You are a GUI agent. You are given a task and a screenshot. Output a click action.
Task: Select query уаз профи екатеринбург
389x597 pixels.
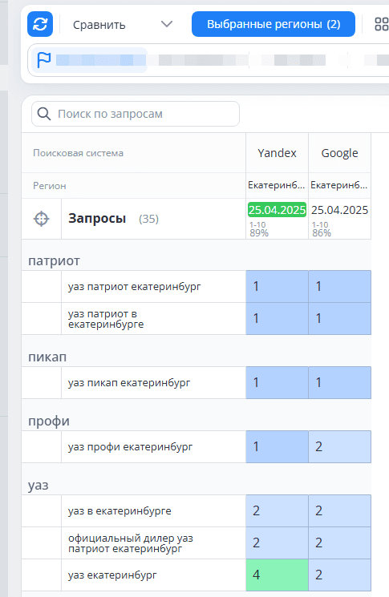[130, 447]
